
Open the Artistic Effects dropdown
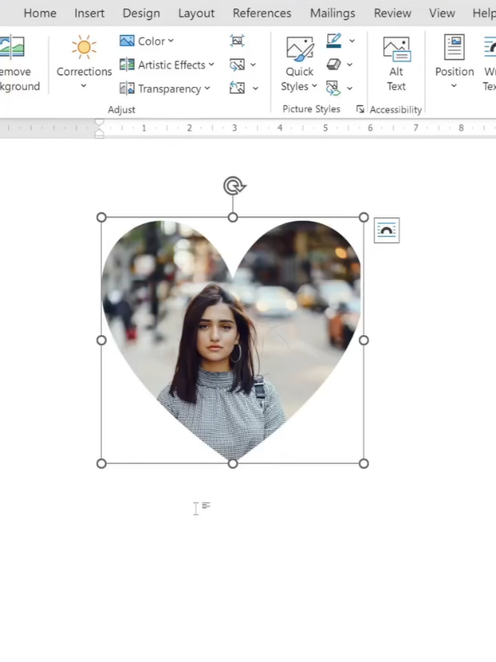pyautogui.click(x=176, y=64)
